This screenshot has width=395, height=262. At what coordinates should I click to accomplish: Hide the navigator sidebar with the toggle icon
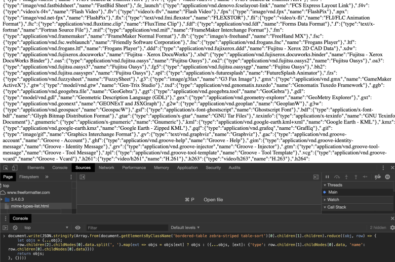tap(82, 177)
